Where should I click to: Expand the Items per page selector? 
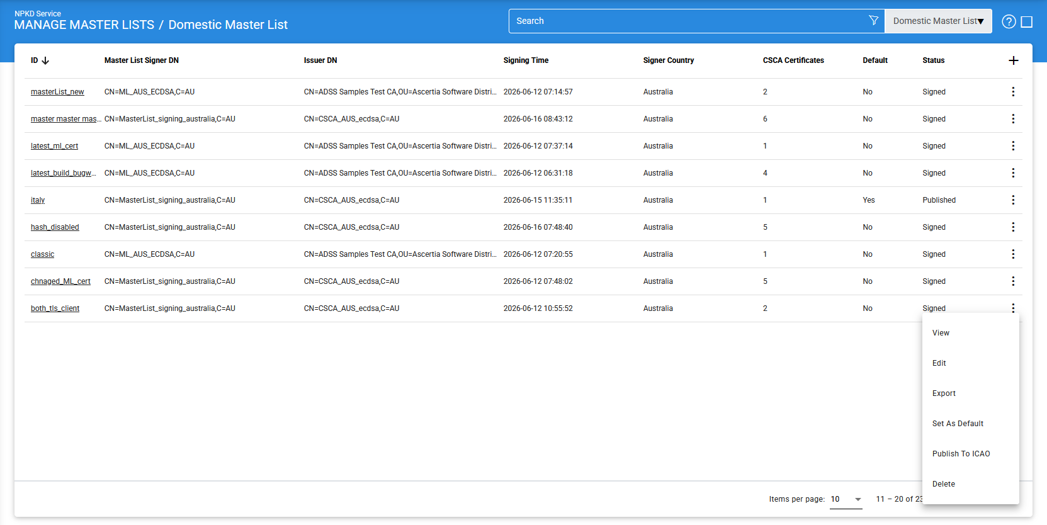[846, 499]
